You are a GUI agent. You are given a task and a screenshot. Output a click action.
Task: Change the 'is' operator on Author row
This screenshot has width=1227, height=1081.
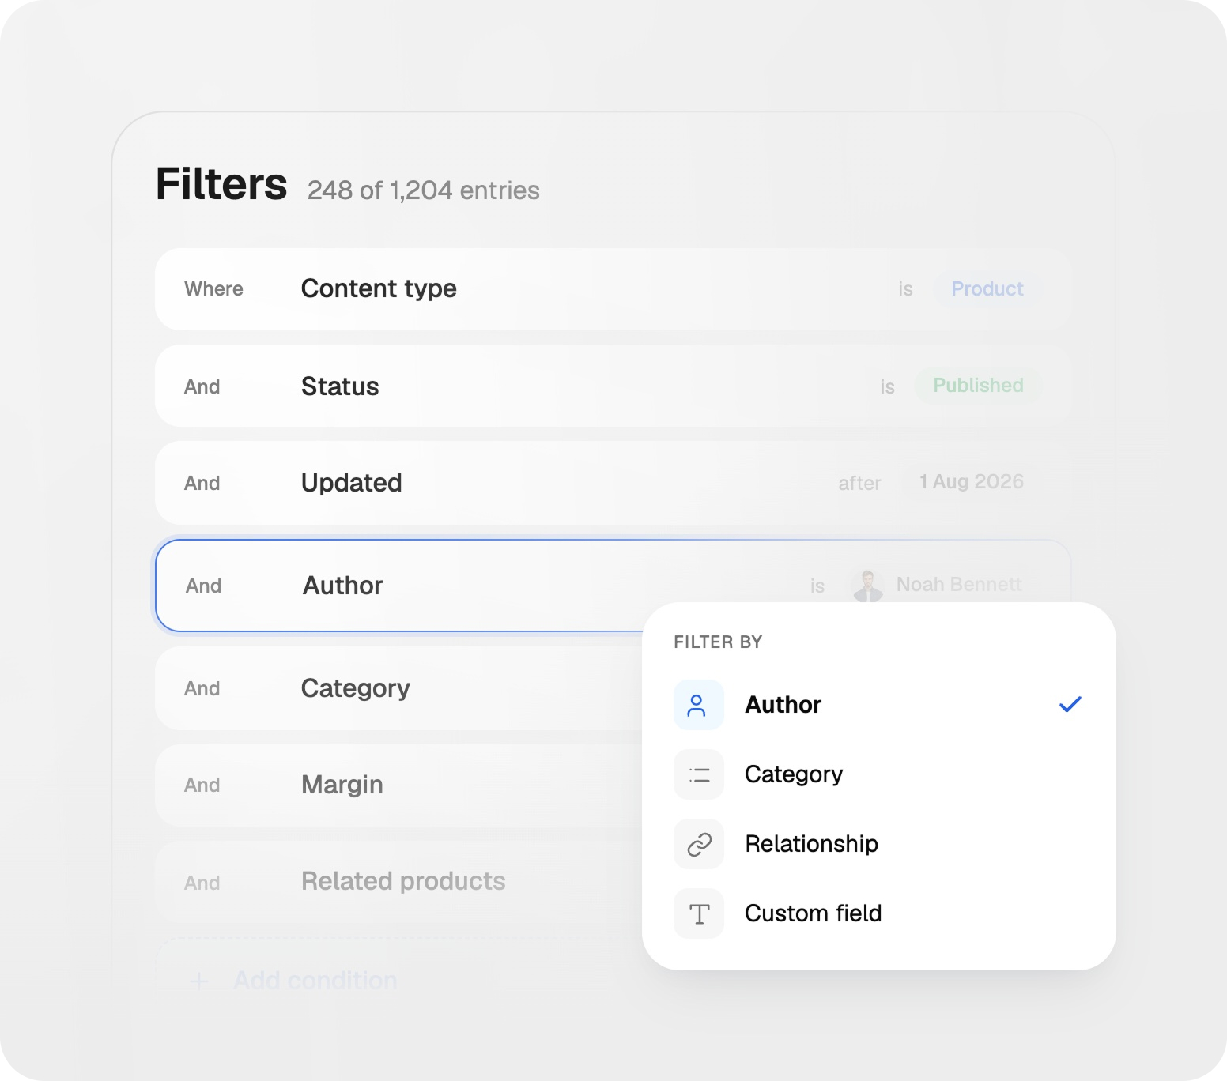tap(817, 586)
